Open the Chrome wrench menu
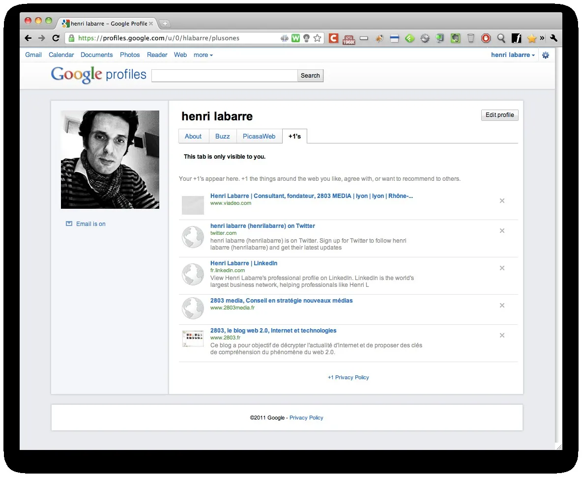582x477 pixels. 554,38
